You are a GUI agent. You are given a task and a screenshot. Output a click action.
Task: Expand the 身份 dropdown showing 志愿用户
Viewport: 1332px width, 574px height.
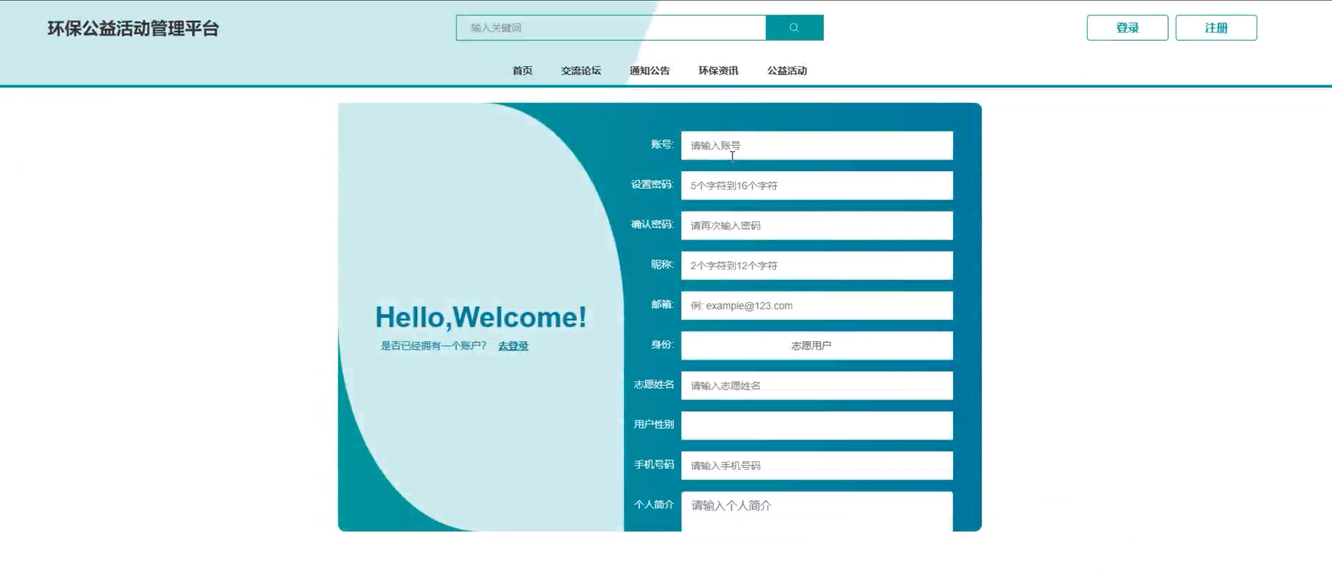[816, 346]
